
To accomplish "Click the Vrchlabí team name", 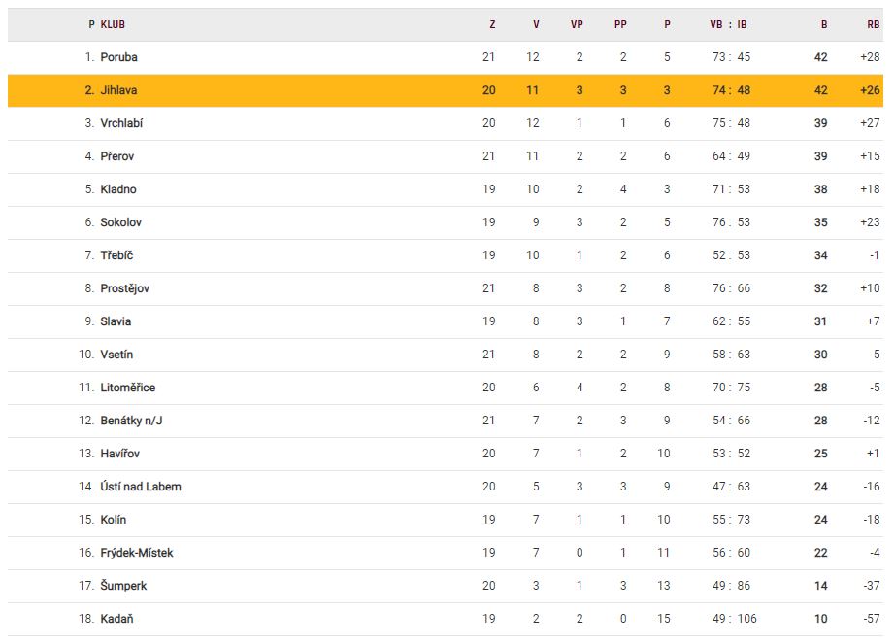I will pos(121,123).
